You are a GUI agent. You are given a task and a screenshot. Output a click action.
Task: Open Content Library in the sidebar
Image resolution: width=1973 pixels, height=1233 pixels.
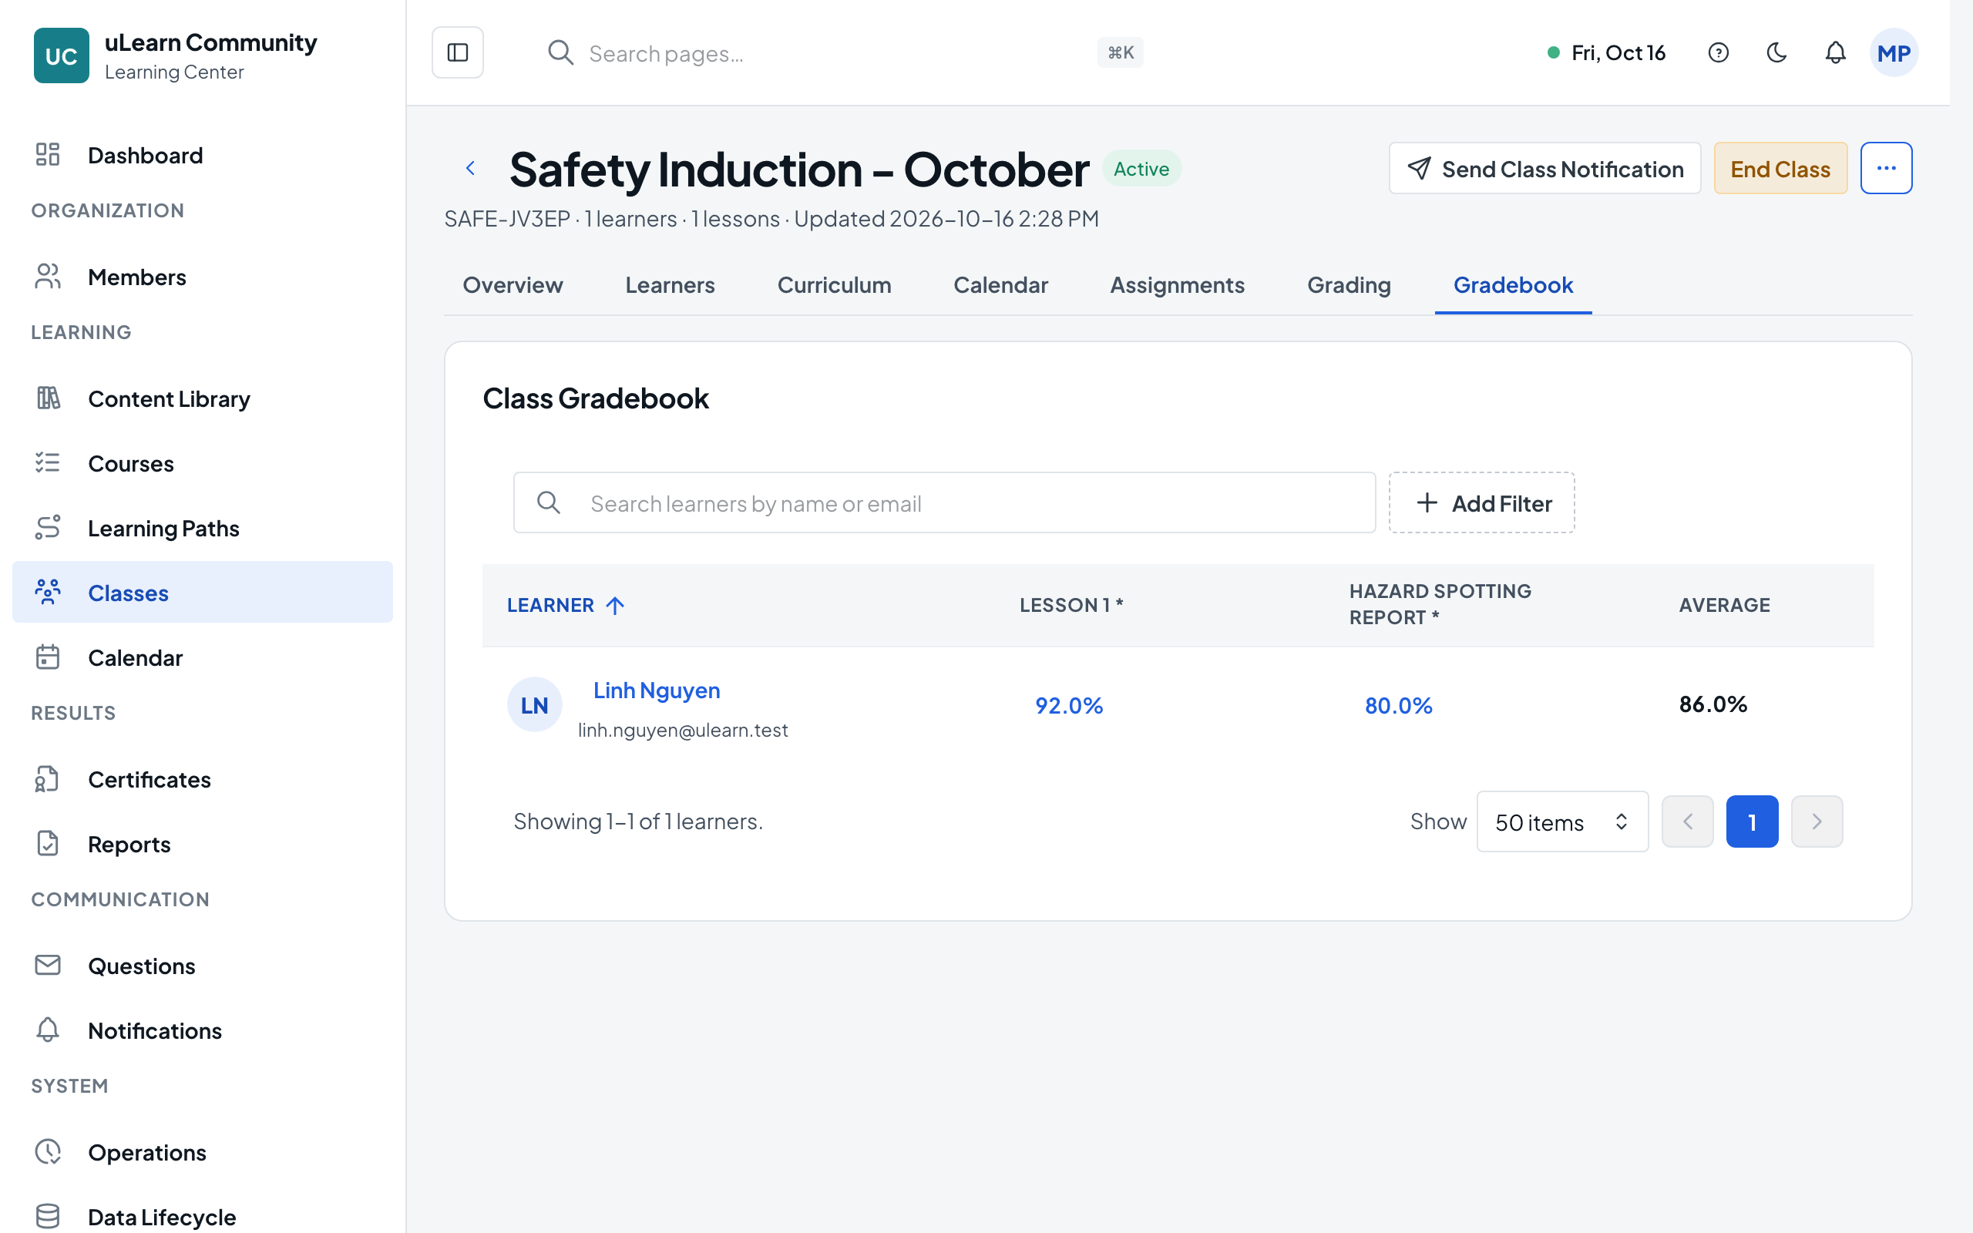202,398
